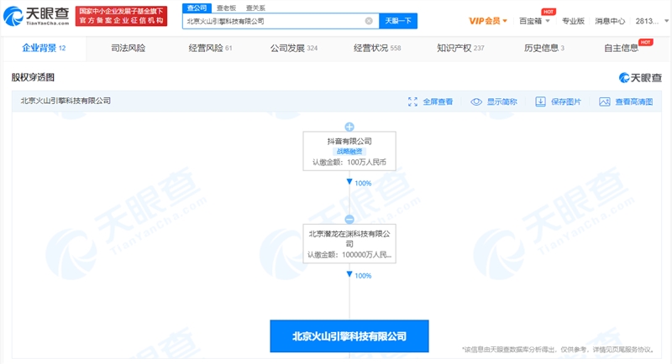Expand the plus node above 抖音有限公司
This screenshot has height=364, width=672.
click(x=349, y=127)
